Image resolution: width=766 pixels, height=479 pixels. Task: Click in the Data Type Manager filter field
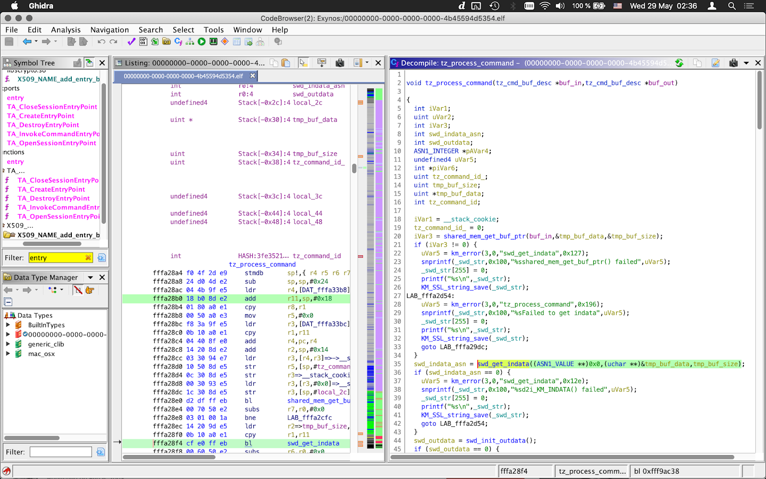(x=61, y=452)
